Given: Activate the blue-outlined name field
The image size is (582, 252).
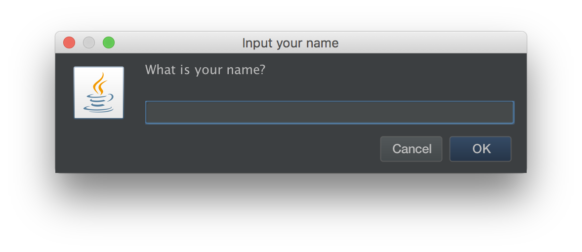Looking at the screenshot, I should tap(330, 113).
